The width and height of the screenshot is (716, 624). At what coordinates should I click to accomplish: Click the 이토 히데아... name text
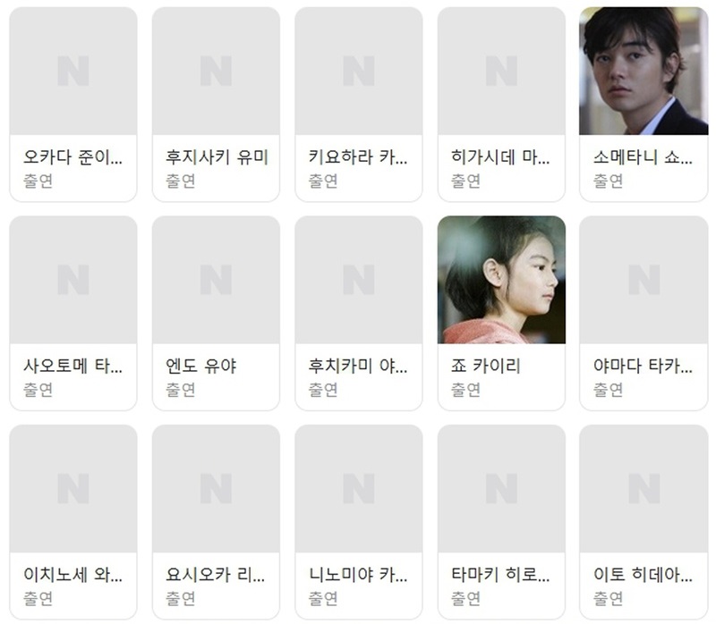643,575
